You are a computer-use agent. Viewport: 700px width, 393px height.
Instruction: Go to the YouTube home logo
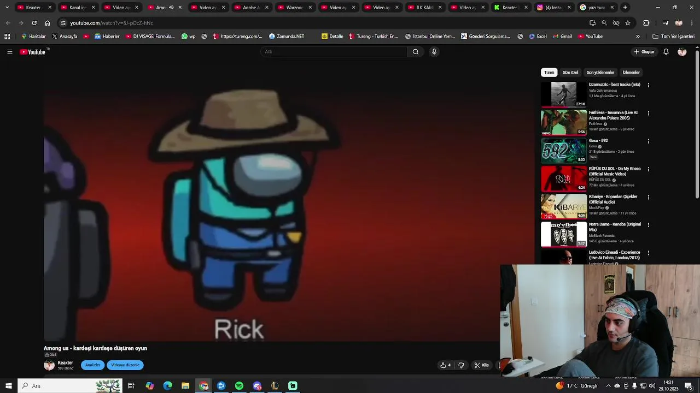[32, 52]
